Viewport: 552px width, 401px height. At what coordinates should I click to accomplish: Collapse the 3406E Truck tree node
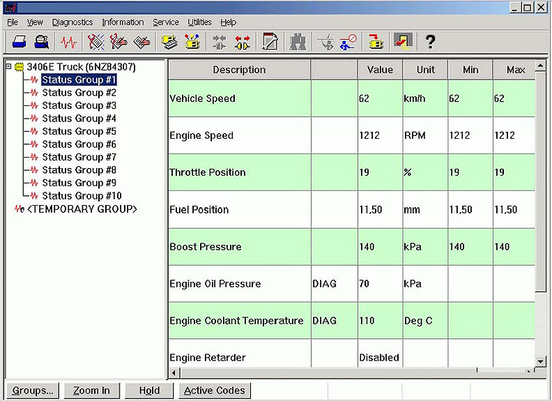(8, 66)
